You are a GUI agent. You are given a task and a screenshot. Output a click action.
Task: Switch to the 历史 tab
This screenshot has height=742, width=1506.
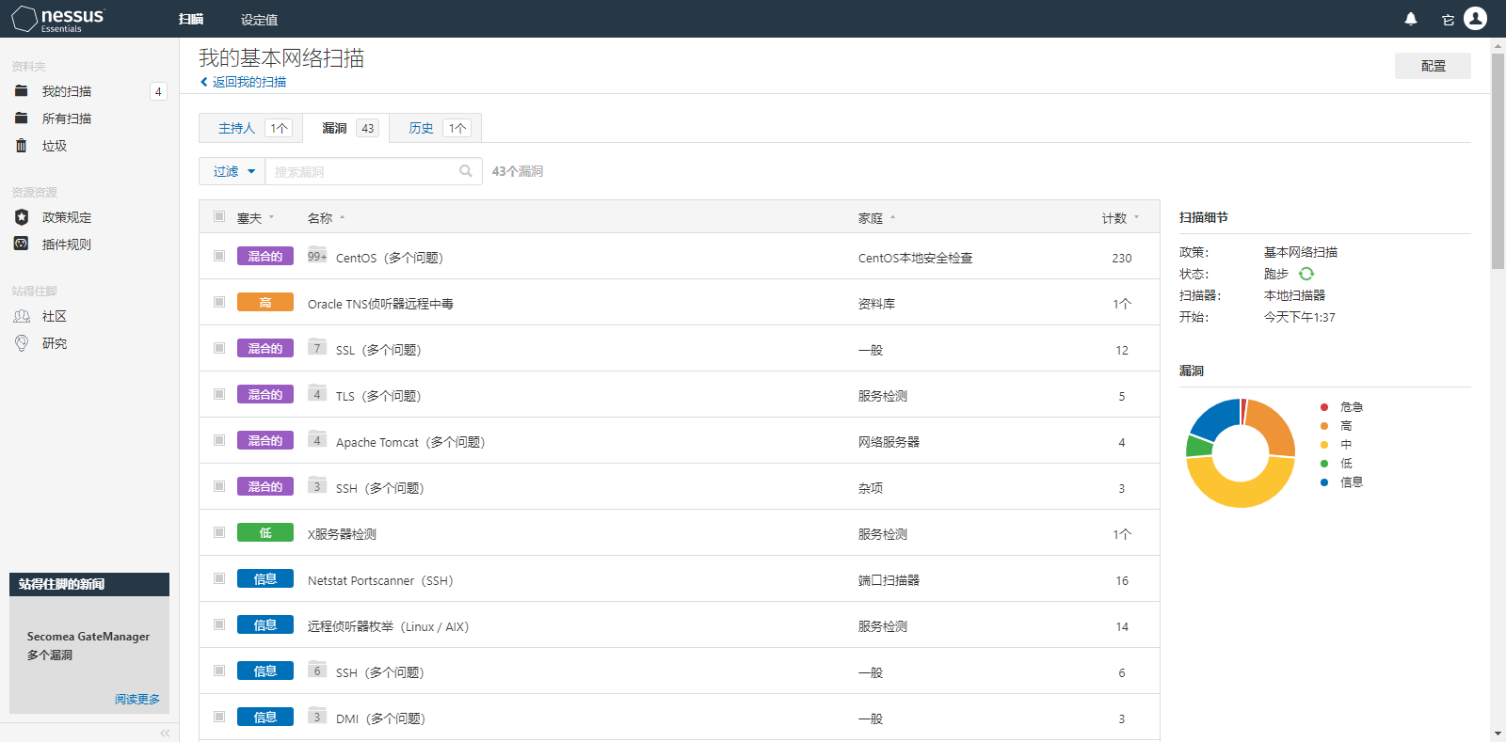(x=436, y=128)
